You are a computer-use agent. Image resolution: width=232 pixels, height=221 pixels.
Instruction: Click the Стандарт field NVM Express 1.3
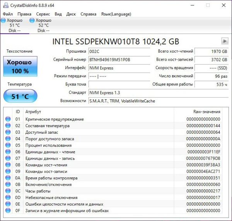coord(159,93)
